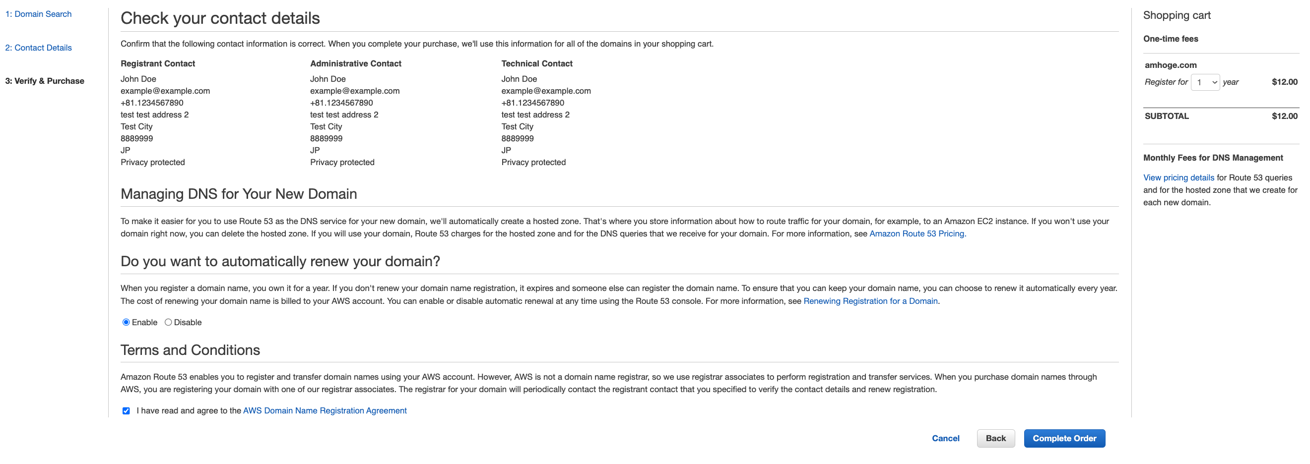The width and height of the screenshot is (1310, 464).
Task: Choose Disable for automatic renewal
Action: [168, 323]
